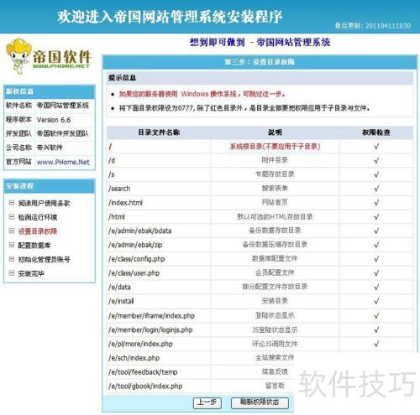Click the 系统根目录 red description
420x415 pixels.
275,147
